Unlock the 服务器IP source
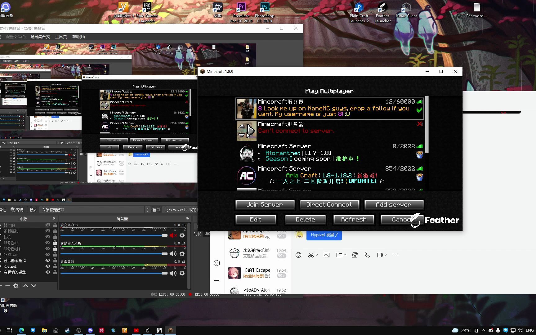 [55, 243]
